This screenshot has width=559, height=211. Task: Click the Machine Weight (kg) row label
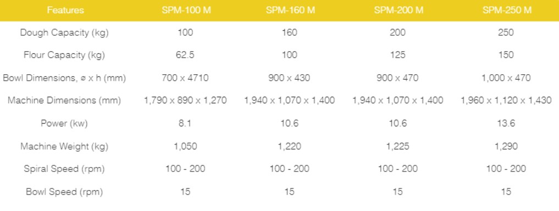(x=64, y=147)
